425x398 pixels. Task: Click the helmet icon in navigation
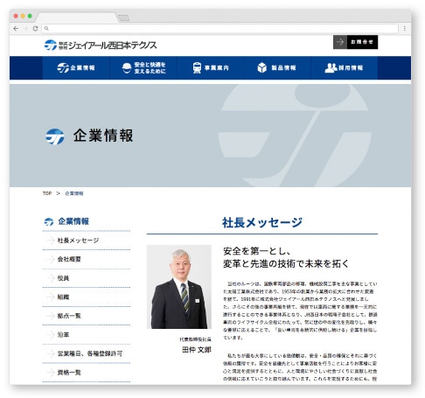tap(127, 68)
